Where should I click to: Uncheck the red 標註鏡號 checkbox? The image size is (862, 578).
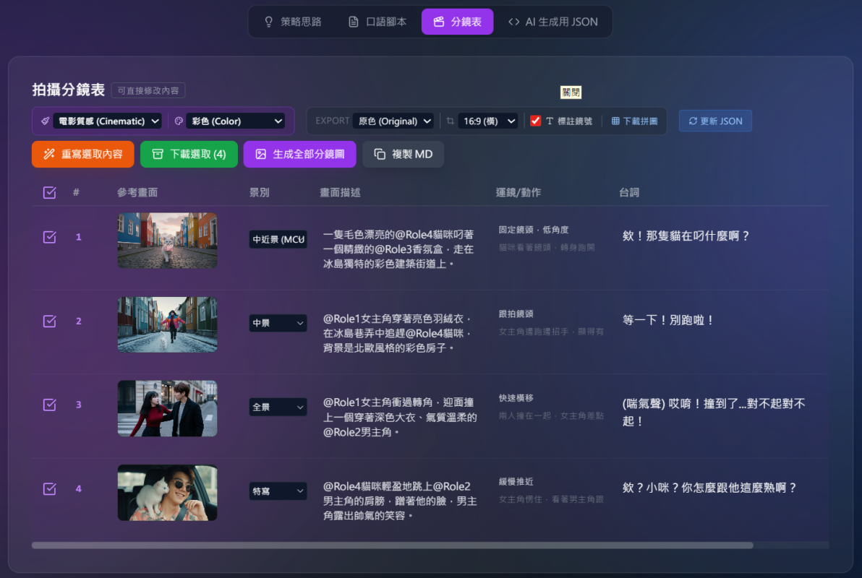(536, 121)
